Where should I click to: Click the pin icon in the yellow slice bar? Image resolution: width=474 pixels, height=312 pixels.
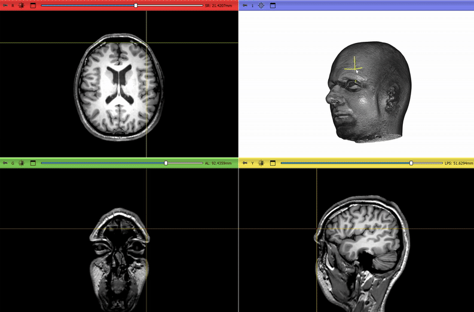tap(245, 163)
